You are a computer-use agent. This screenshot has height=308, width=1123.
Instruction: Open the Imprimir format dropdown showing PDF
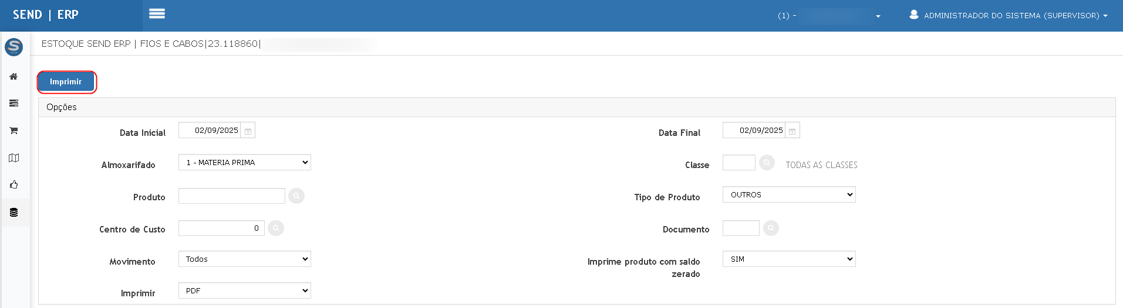click(x=245, y=291)
